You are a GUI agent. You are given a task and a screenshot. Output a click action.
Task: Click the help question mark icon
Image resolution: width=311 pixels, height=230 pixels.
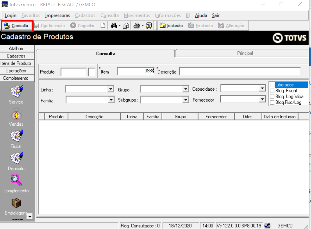149,25
